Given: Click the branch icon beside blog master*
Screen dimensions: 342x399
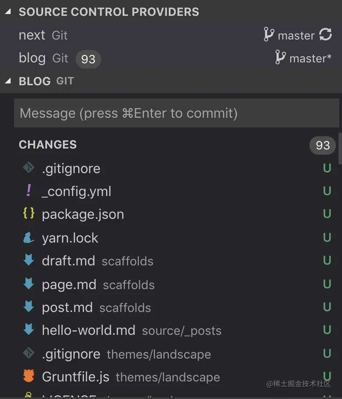Looking at the screenshot, I should [280, 58].
